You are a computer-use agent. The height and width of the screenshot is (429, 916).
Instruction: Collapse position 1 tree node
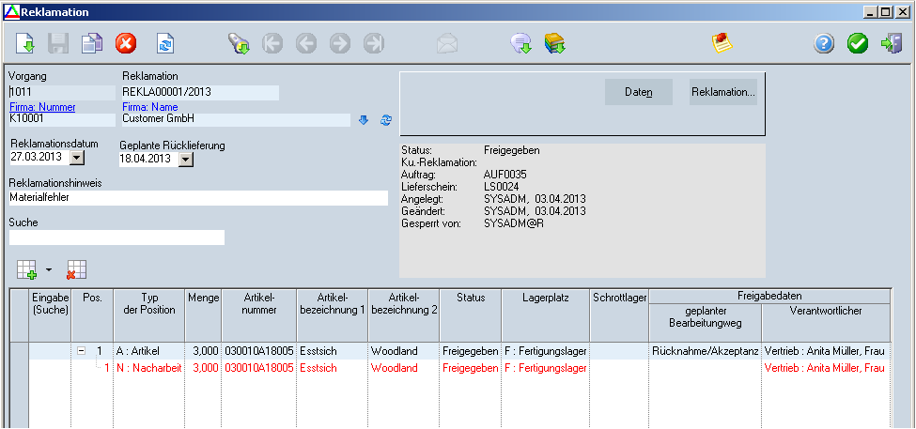click(x=82, y=351)
